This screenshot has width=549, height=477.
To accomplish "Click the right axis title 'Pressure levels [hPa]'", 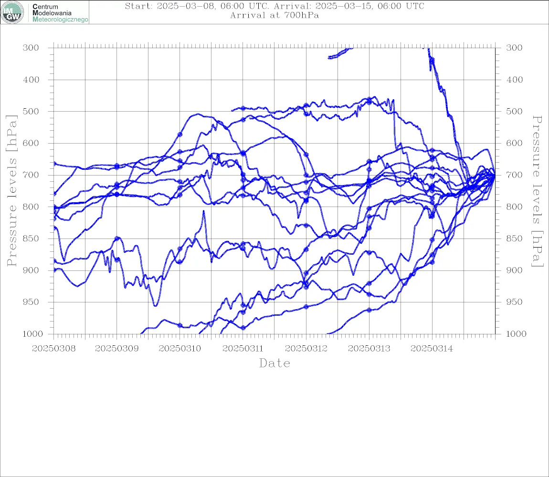I will [537, 191].
